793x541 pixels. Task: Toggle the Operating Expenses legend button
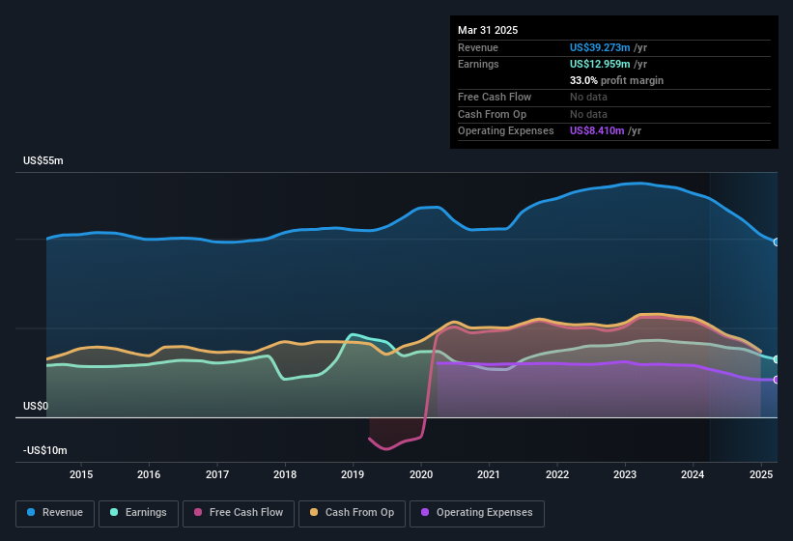tap(476, 513)
